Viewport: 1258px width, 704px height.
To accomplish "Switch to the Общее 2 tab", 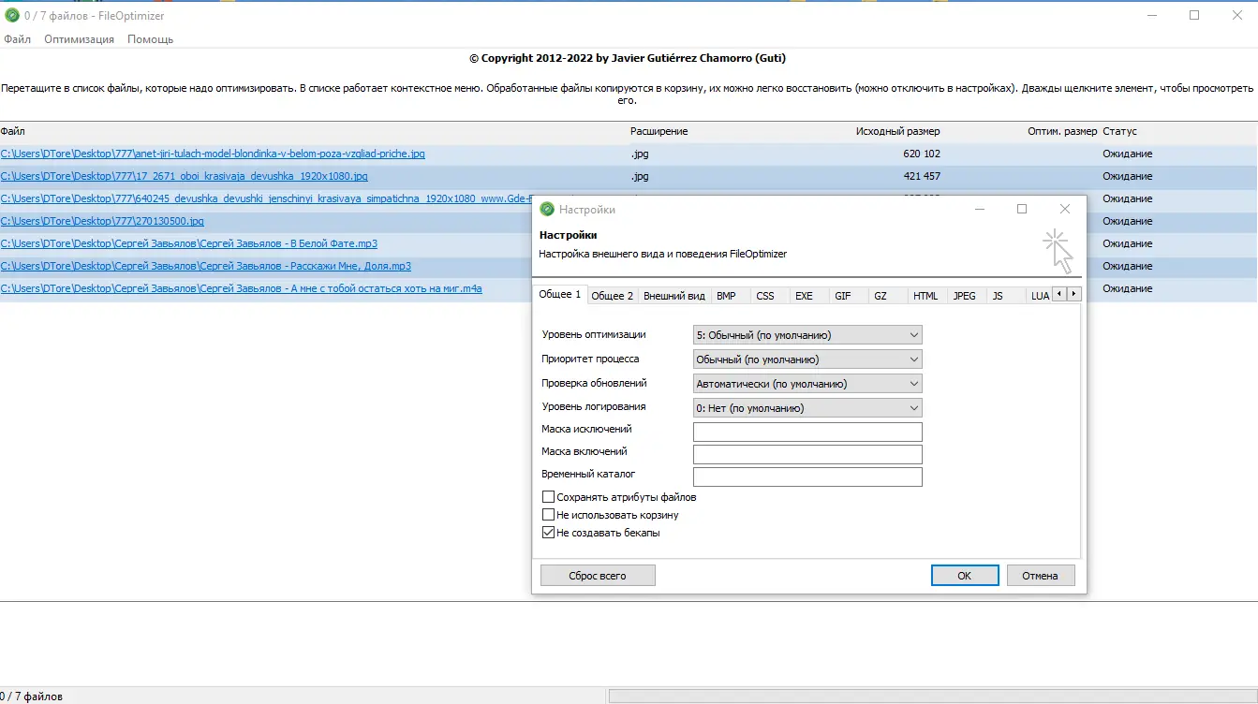I will tap(613, 296).
